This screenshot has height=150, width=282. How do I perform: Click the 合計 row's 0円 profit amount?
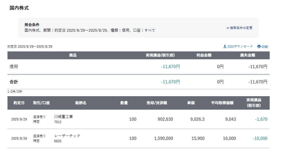220,82
